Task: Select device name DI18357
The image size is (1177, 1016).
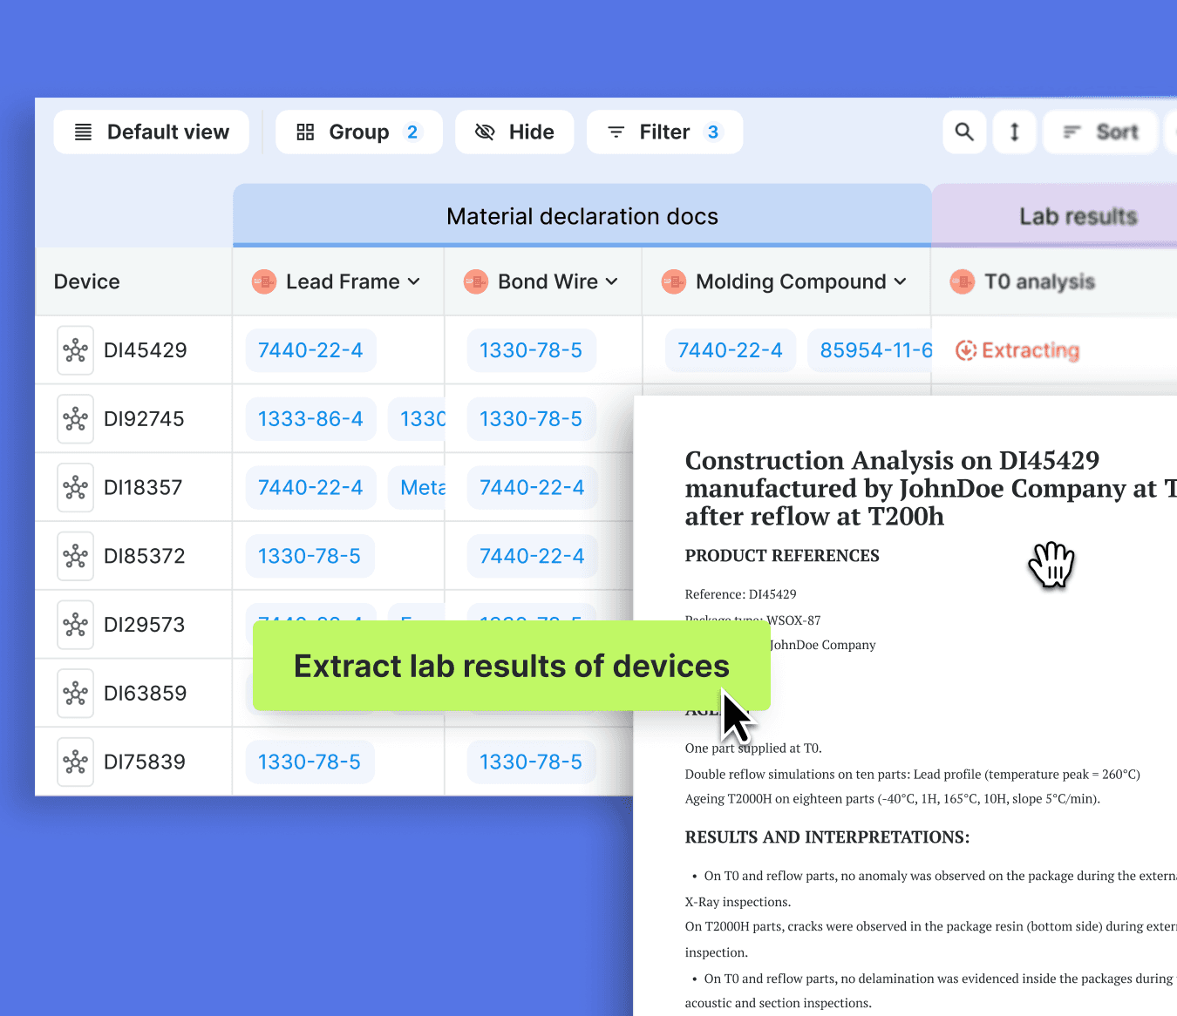Action: coord(143,488)
